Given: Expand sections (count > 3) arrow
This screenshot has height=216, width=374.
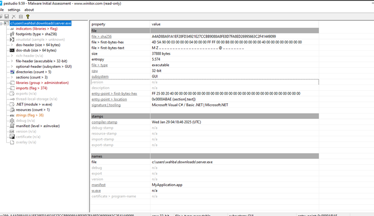Looking at the screenshot, I should [12, 78].
